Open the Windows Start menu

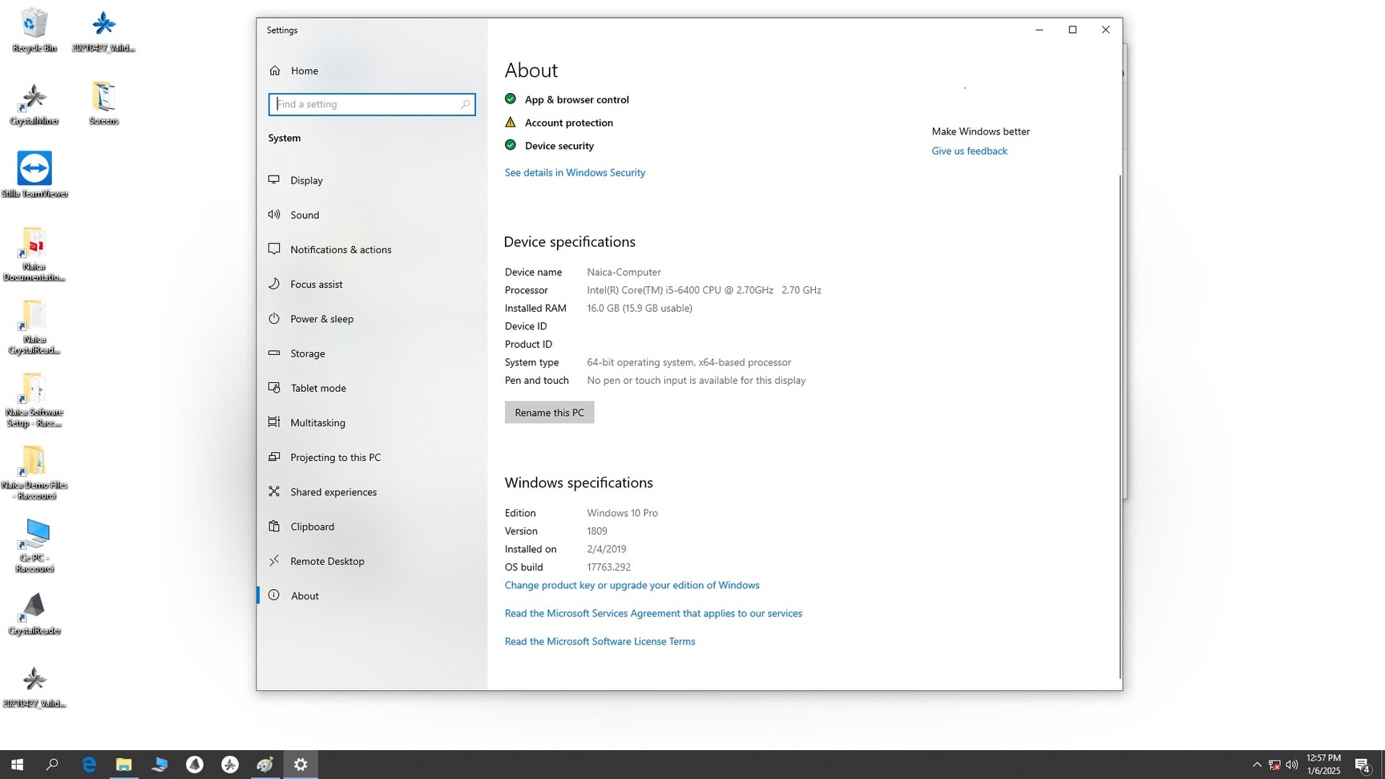coord(17,765)
